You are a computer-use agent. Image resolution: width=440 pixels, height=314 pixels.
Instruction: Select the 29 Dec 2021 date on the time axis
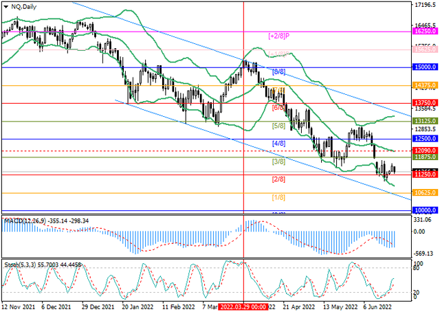pos(98,306)
